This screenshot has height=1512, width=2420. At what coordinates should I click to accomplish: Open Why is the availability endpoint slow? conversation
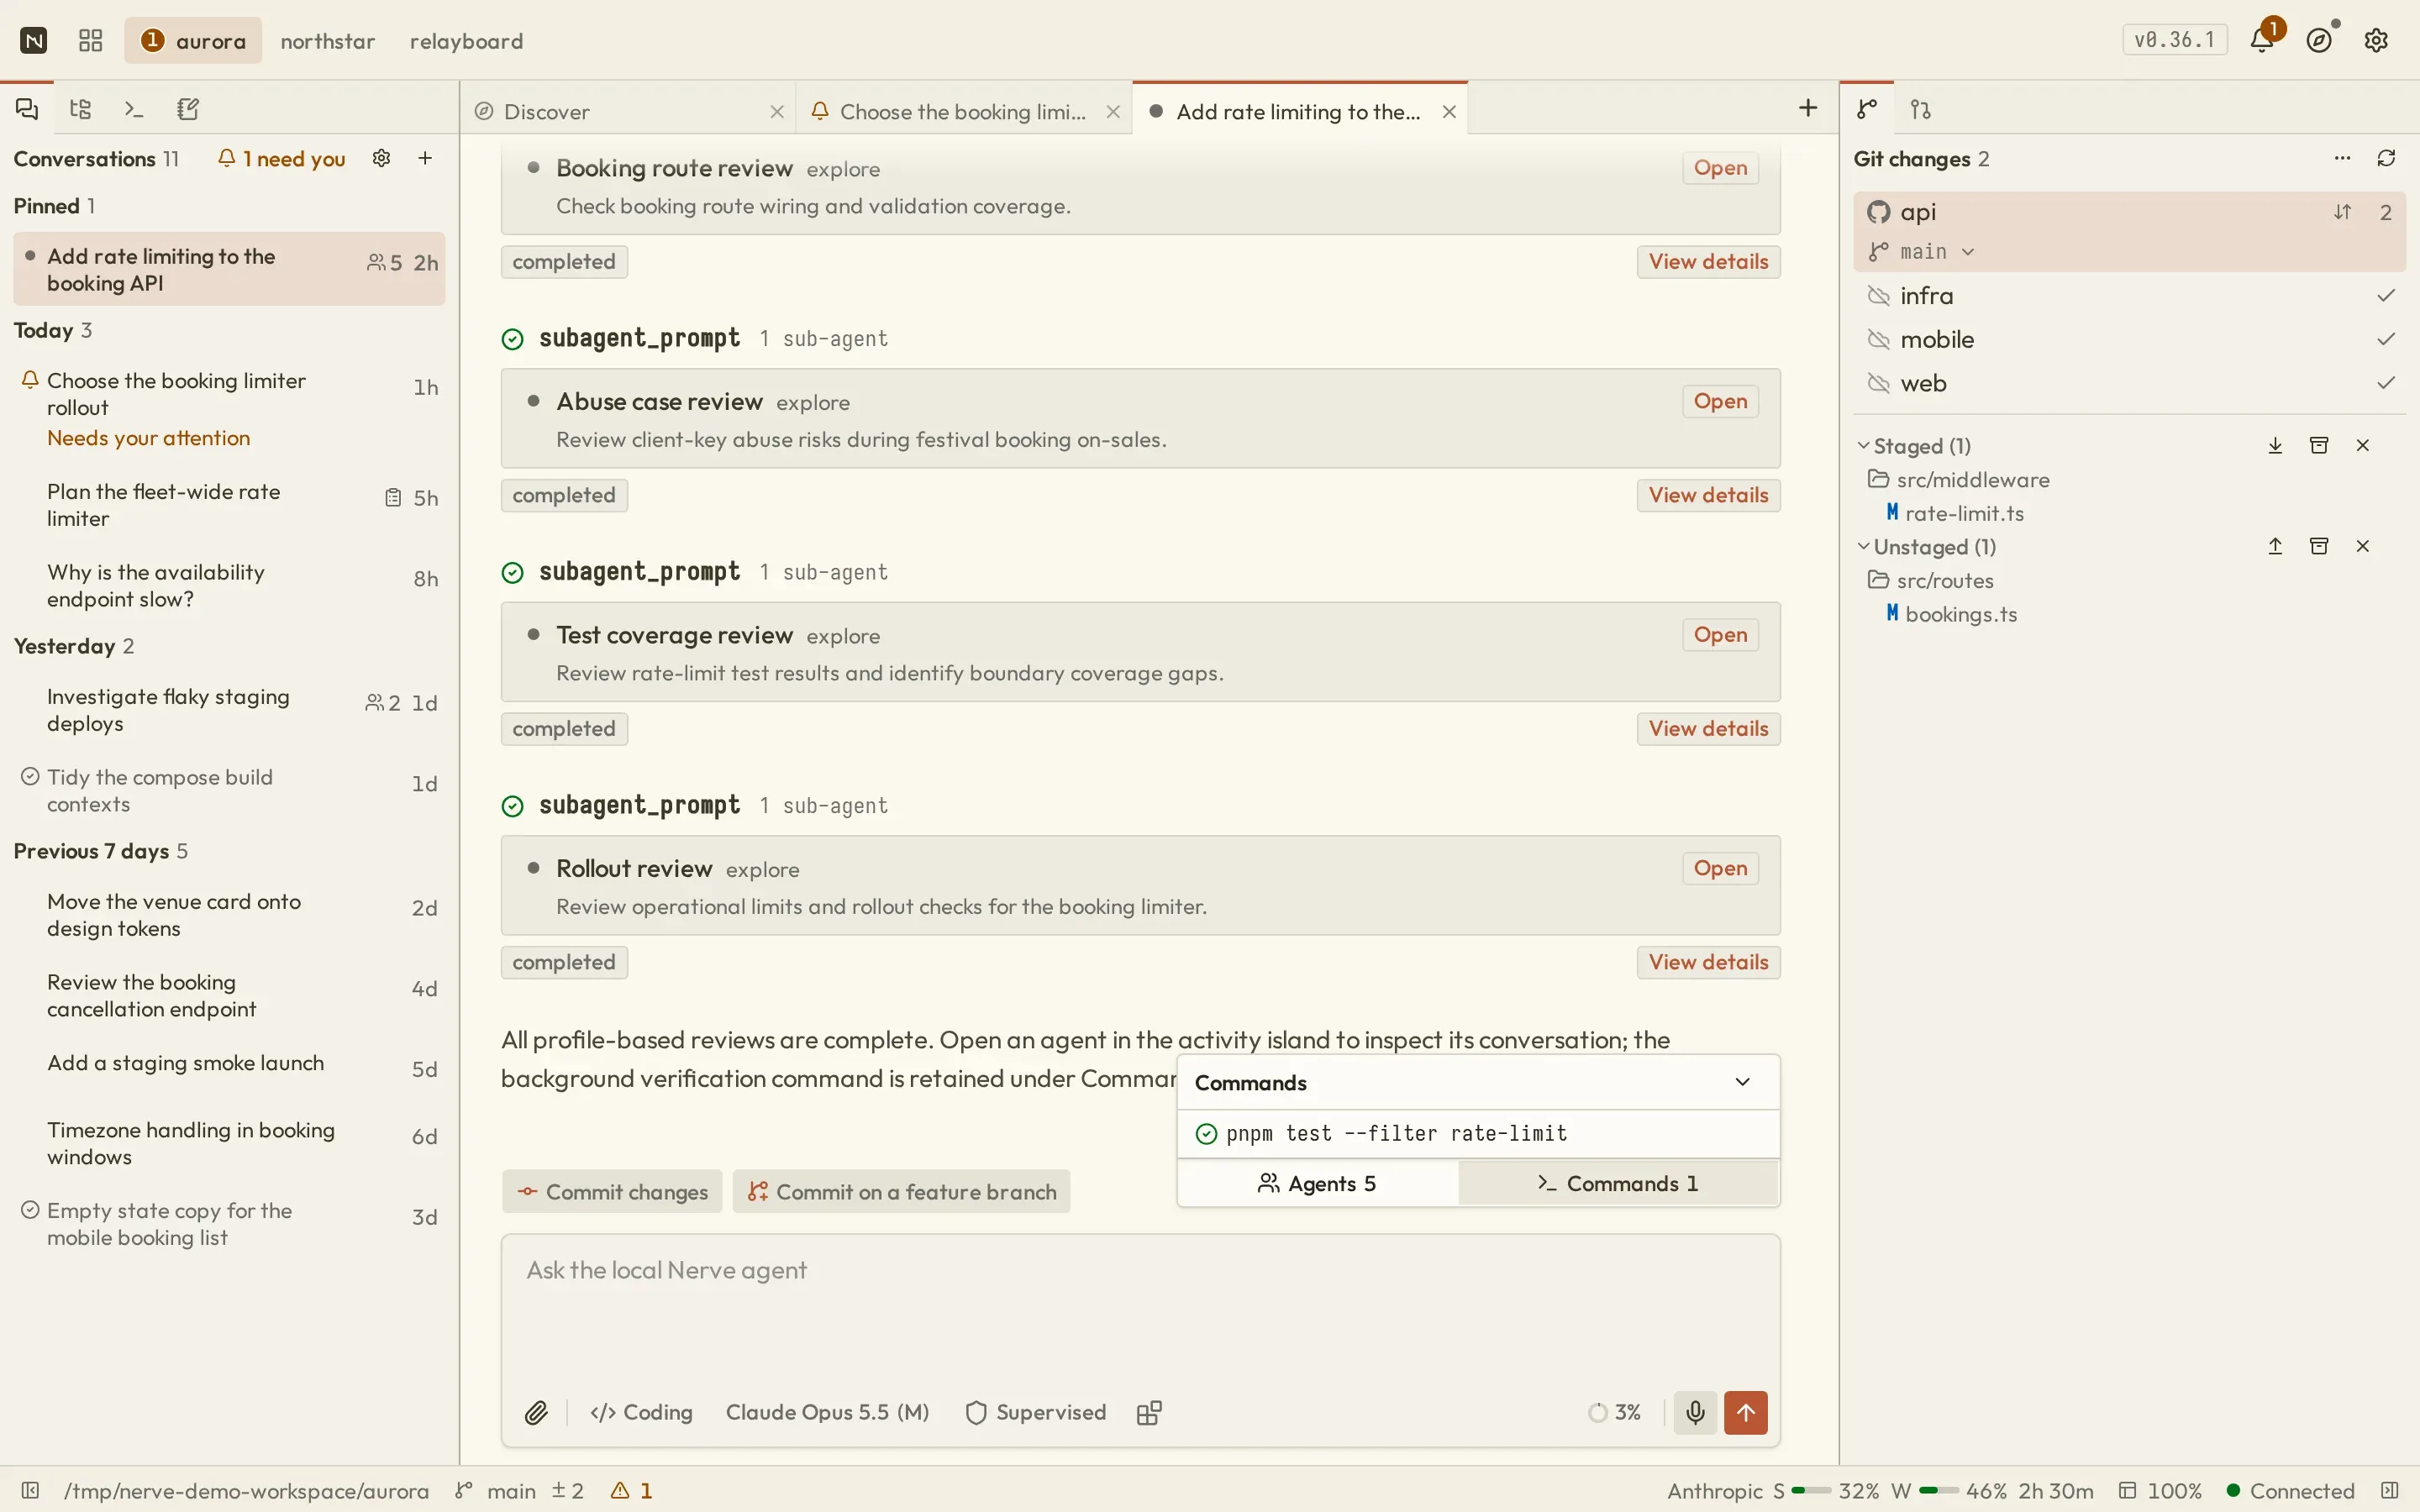pyautogui.click(x=229, y=585)
